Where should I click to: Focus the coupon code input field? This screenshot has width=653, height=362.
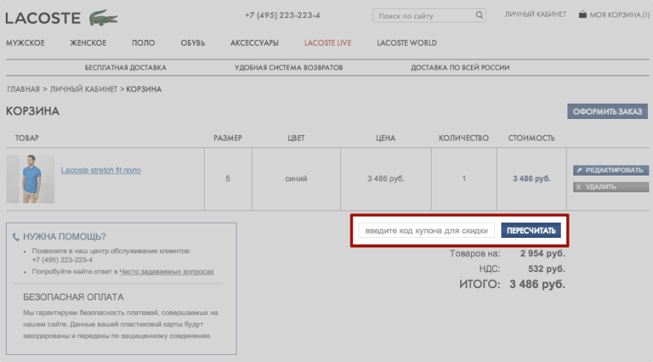pos(427,231)
